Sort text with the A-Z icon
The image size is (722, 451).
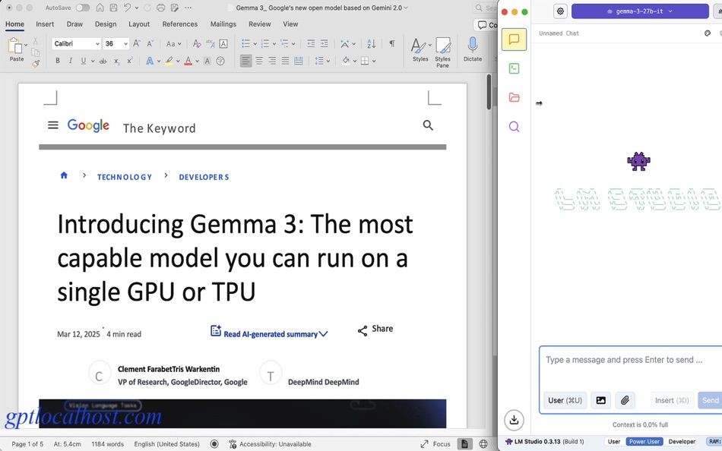[371, 44]
